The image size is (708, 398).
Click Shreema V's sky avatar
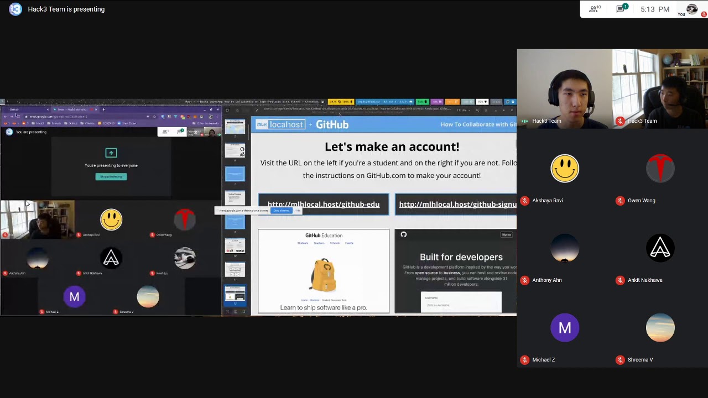pyautogui.click(x=660, y=327)
